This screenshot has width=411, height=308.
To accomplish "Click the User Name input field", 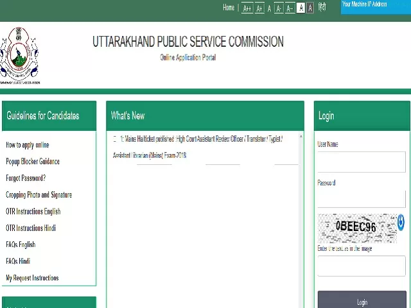I will (362, 162).
